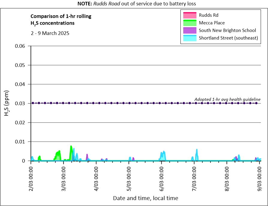Select the 0.03 y-axis tick label
This screenshot has width=268, height=206.
[22, 103]
